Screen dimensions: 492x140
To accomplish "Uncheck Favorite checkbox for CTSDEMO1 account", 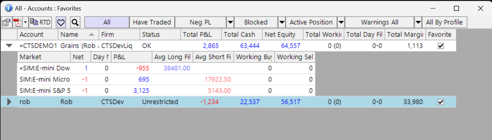I will 441,46.
